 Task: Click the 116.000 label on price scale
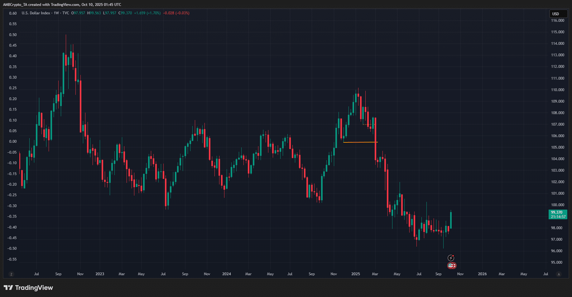[557, 21]
